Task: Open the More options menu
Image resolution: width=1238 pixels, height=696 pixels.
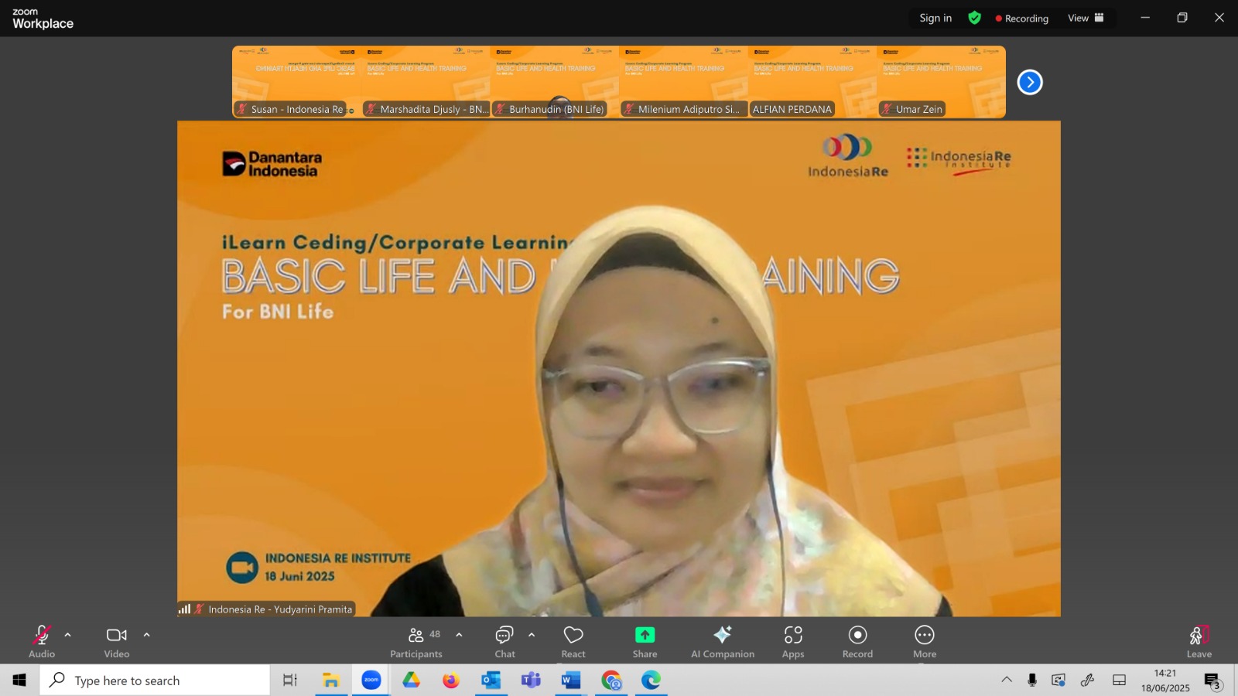Action: click(x=925, y=642)
